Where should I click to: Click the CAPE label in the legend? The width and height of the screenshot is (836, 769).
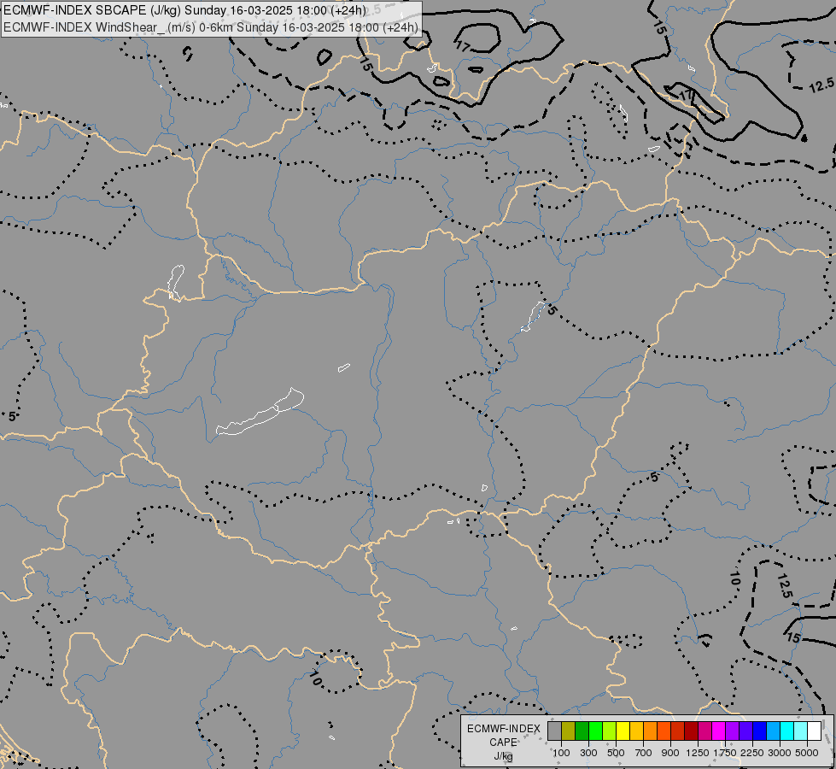coord(503,743)
